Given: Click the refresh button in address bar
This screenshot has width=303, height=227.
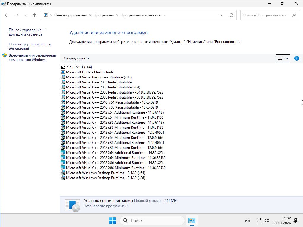Looking at the screenshot, I should click(x=231, y=15).
